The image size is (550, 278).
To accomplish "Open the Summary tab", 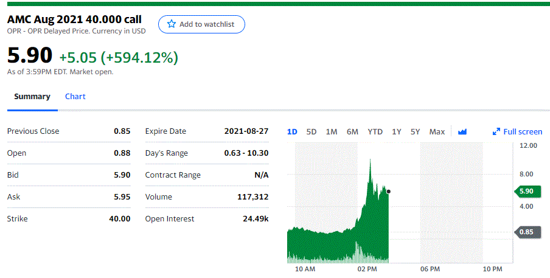I will tap(32, 96).
